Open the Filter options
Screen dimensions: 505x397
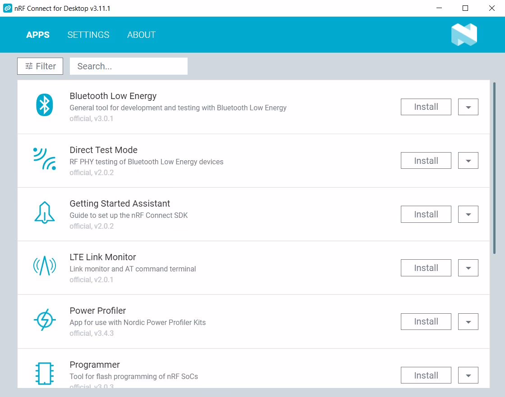click(40, 66)
